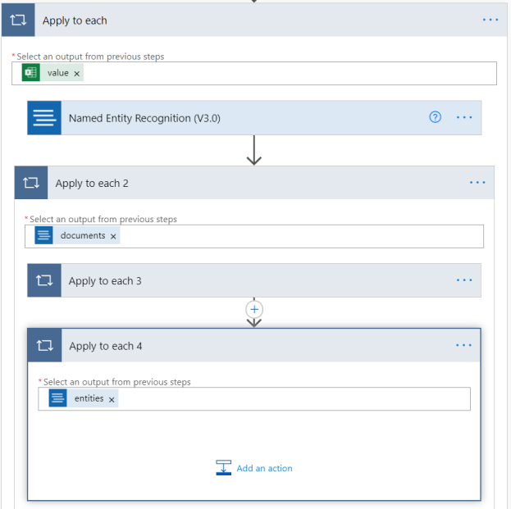Remove the documents token
The image size is (511, 509).
click(113, 236)
